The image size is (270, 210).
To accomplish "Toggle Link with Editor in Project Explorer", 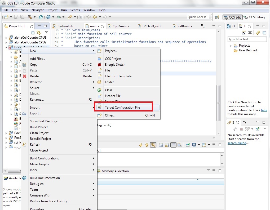I will pos(39,33).
